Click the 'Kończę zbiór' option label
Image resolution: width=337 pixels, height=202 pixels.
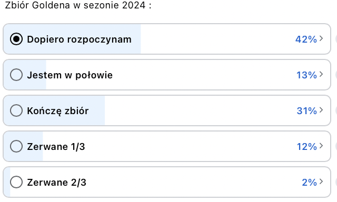(57, 111)
